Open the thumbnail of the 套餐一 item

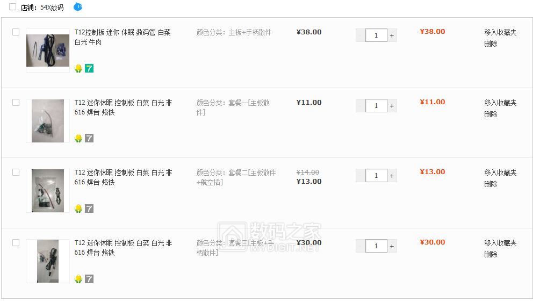coord(48,121)
